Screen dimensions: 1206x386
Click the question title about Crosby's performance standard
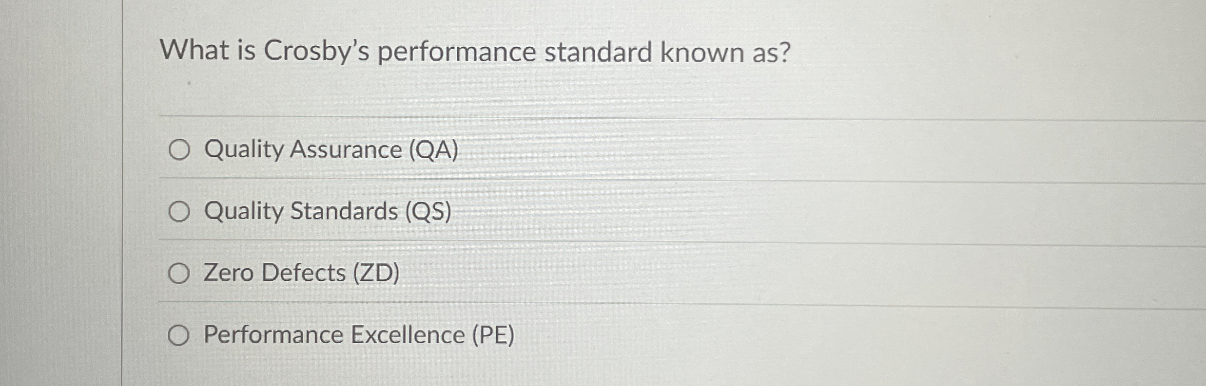point(476,51)
